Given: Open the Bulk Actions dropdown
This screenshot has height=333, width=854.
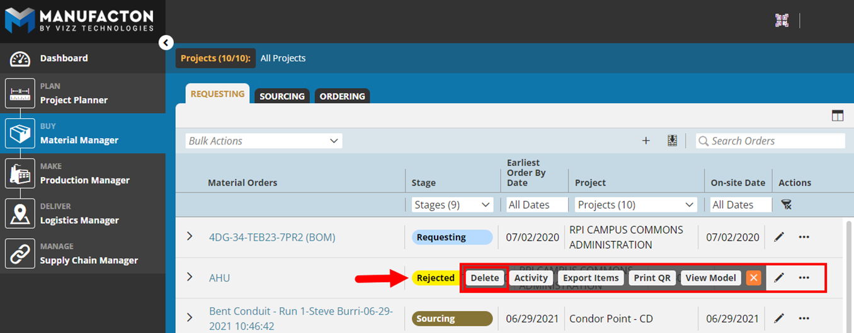Looking at the screenshot, I should click(x=264, y=141).
